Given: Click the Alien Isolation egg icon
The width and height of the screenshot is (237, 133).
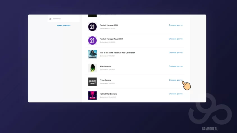Looking at the screenshot, I should pos(92,68).
